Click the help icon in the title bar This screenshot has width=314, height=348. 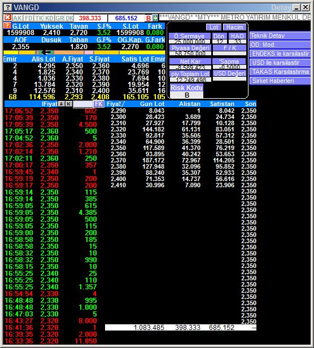(x=8, y=7)
